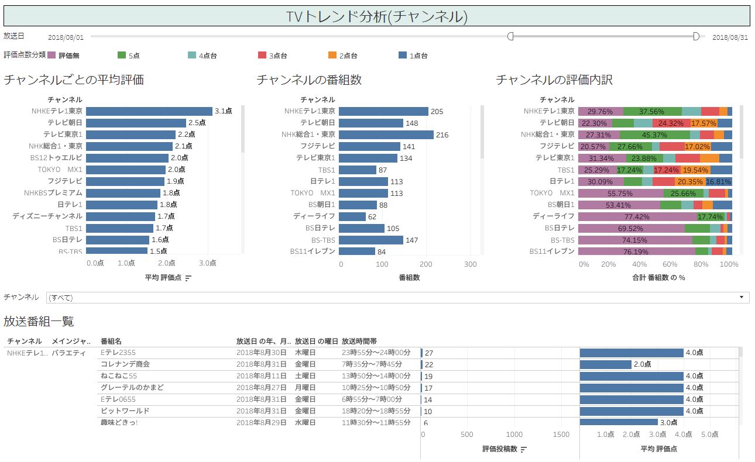Click the バラエティ genre cell

(68, 353)
